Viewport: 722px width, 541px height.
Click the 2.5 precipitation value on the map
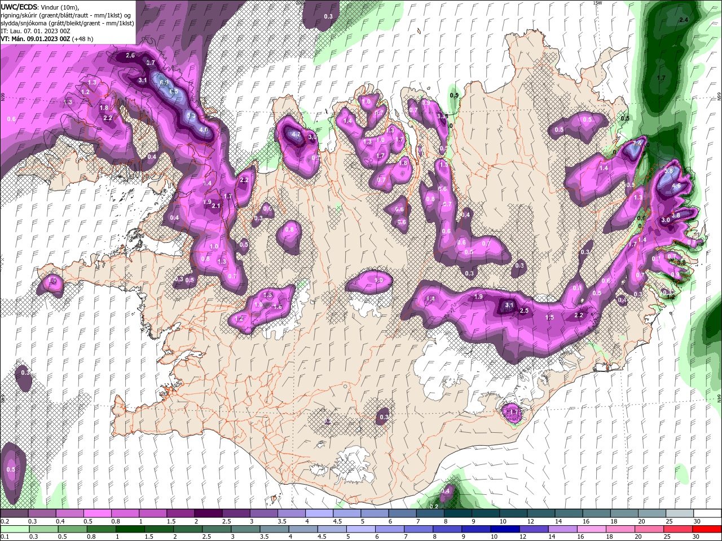tap(523, 311)
